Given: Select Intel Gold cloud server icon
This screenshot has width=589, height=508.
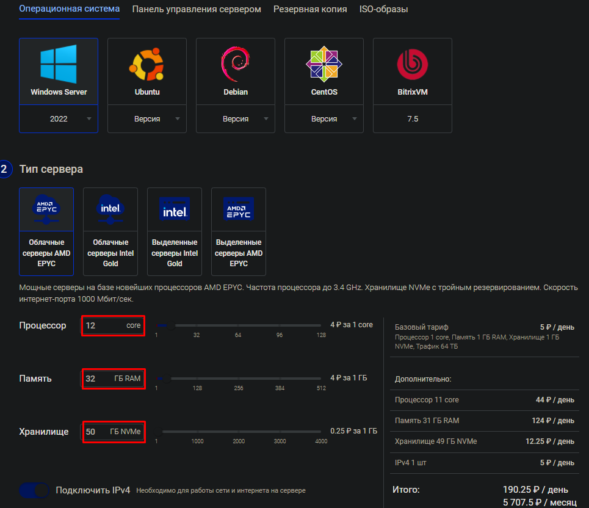Looking at the screenshot, I should coord(110,209).
